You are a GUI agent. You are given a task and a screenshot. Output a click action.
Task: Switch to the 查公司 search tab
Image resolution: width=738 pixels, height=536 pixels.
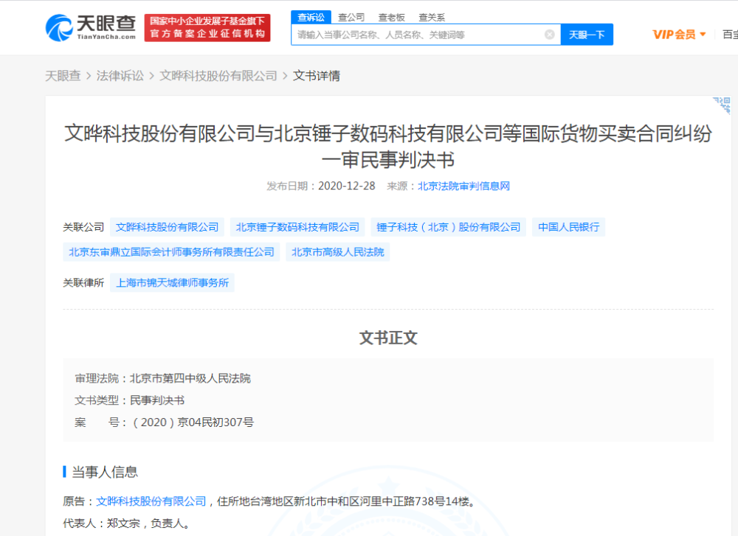click(351, 17)
